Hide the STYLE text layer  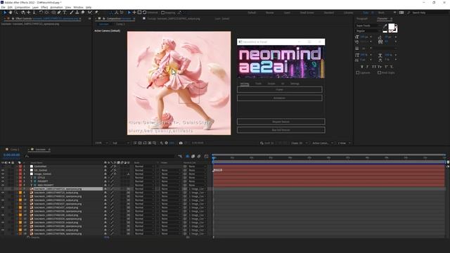(x=3, y=178)
